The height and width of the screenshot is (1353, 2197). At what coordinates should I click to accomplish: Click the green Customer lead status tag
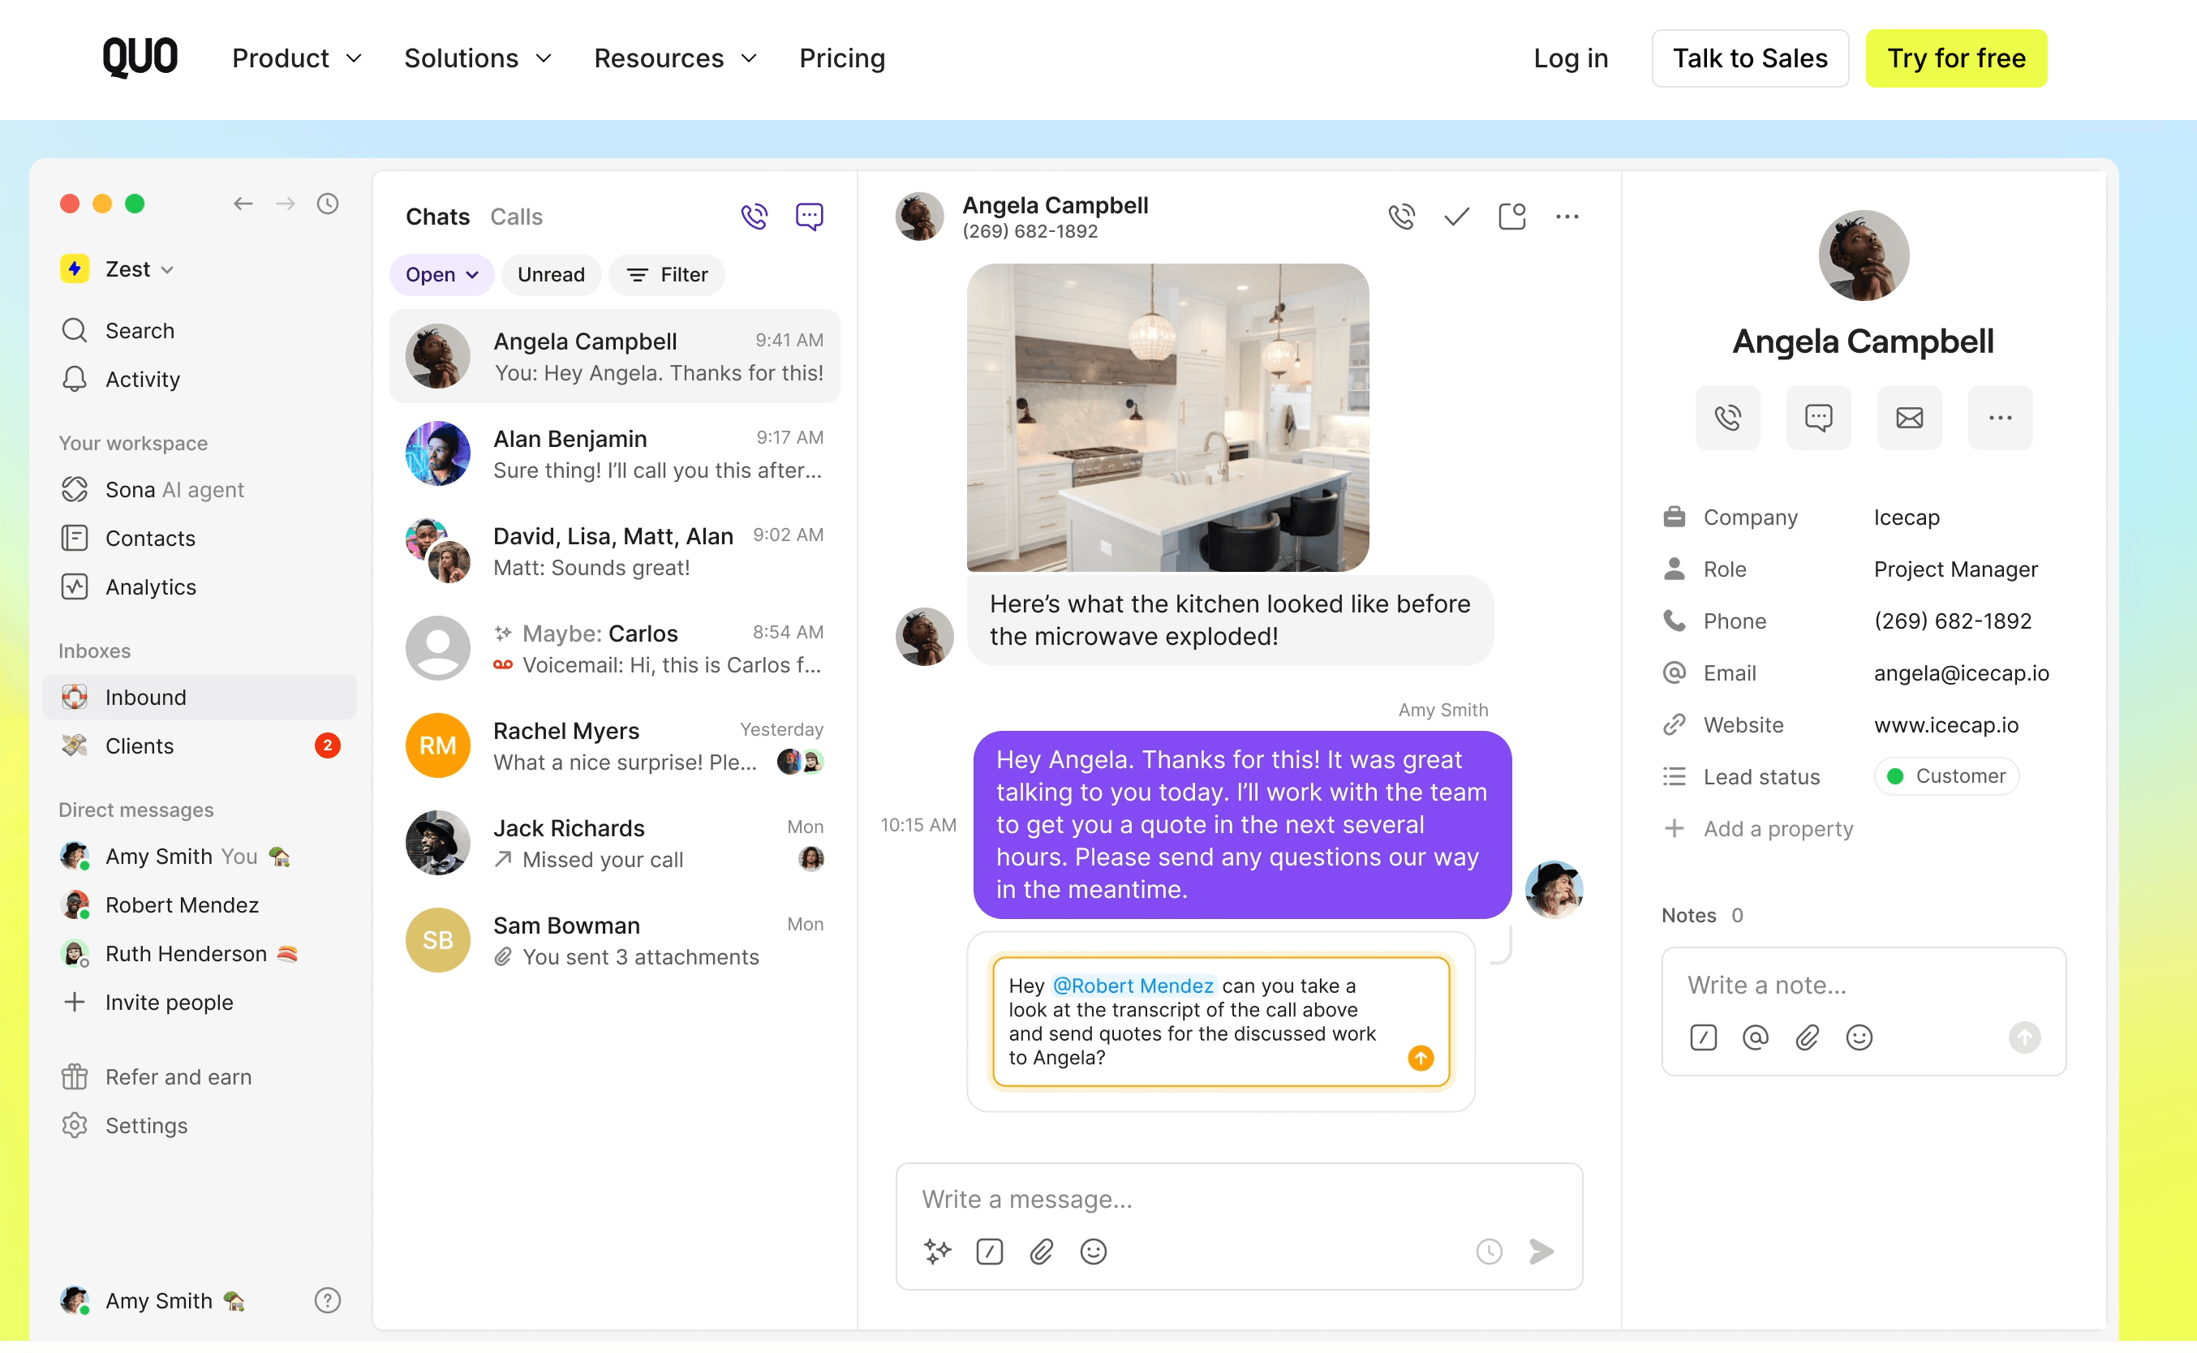click(x=1946, y=775)
